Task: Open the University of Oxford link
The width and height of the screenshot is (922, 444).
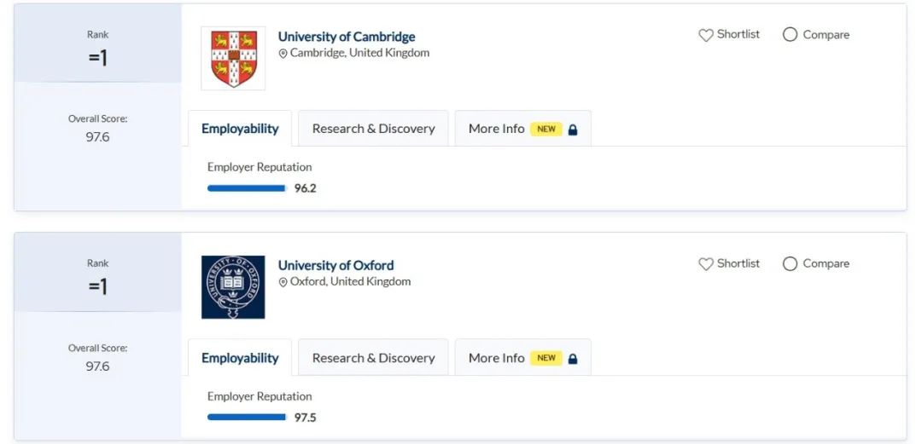Action: [x=336, y=265]
